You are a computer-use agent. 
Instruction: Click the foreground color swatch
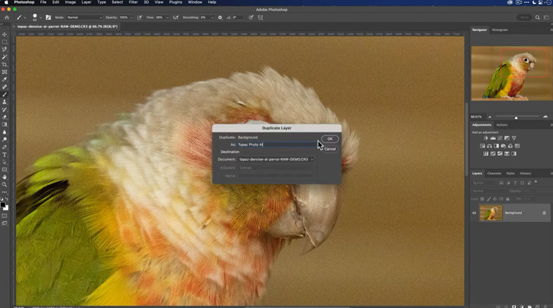click(3, 205)
